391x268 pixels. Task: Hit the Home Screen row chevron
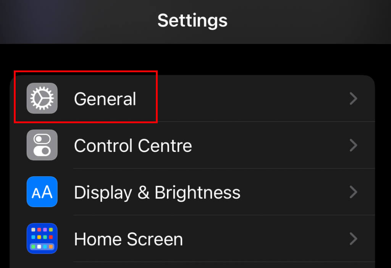(354, 239)
